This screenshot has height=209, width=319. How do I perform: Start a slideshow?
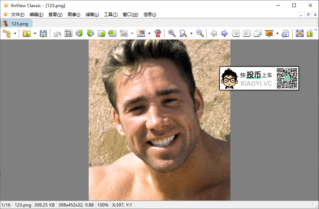tap(270, 33)
